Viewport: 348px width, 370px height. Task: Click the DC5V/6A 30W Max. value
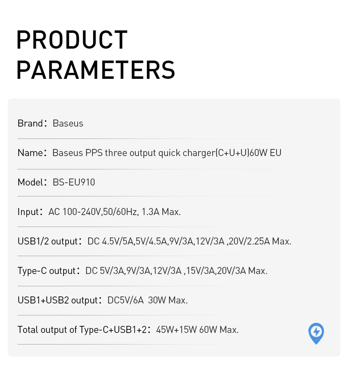click(147, 300)
